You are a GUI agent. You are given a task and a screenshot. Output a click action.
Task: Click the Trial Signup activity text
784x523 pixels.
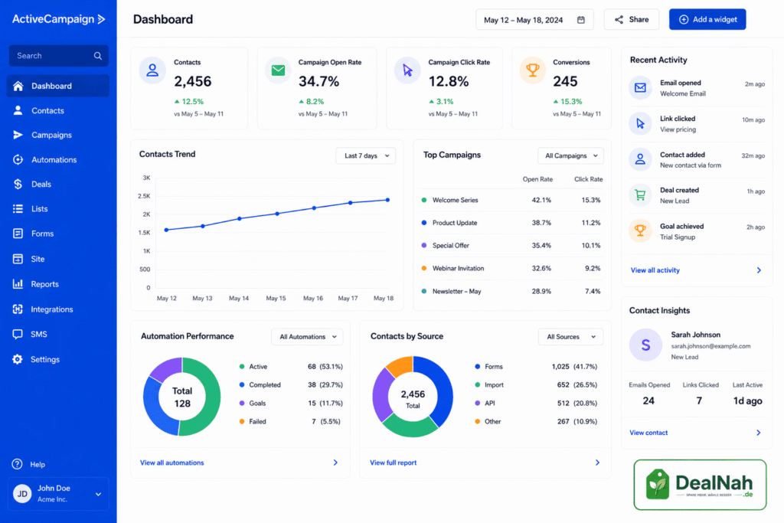[x=678, y=237]
